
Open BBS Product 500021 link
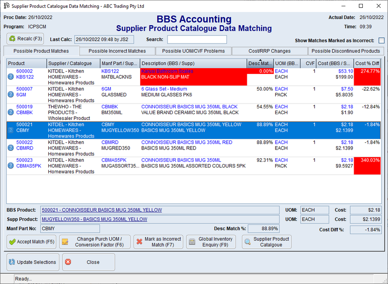(102, 210)
